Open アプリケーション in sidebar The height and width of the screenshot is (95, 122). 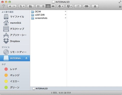(15, 35)
